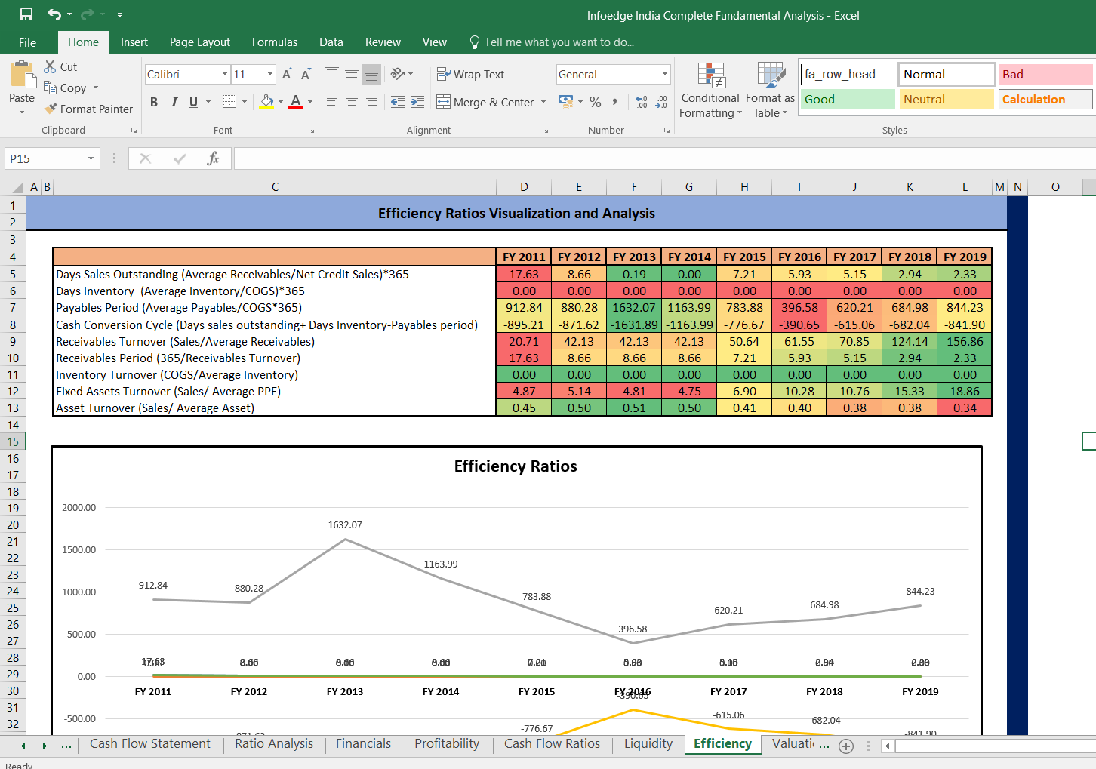Center cell text horizontally
The image size is (1096, 769).
pyautogui.click(x=352, y=102)
